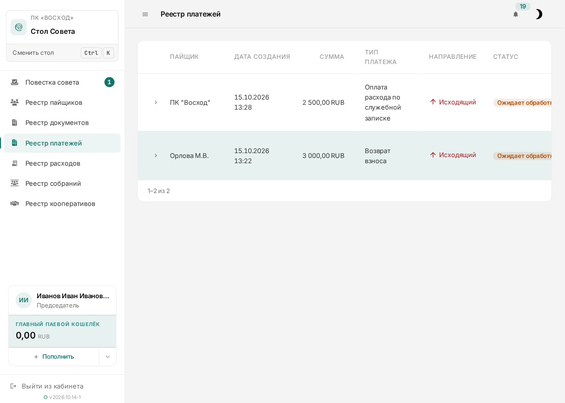Click date 15.10.2026 13:28 cell
Image resolution: width=565 pixels, height=403 pixels.
pos(251,102)
